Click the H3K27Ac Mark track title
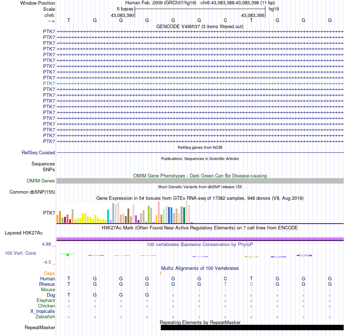The width and height of the screenshot is (344, 336). [x=200, y=228]
